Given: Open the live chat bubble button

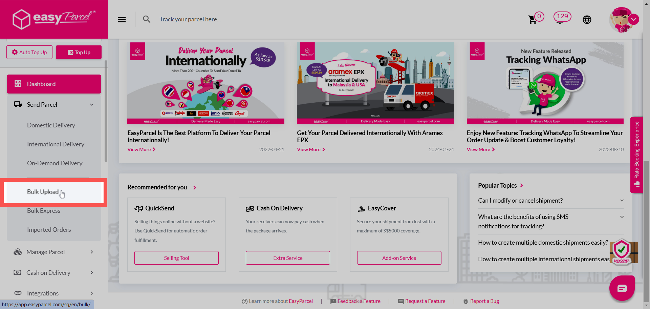Looking at the screenshot, I should (x=622, y=288).
